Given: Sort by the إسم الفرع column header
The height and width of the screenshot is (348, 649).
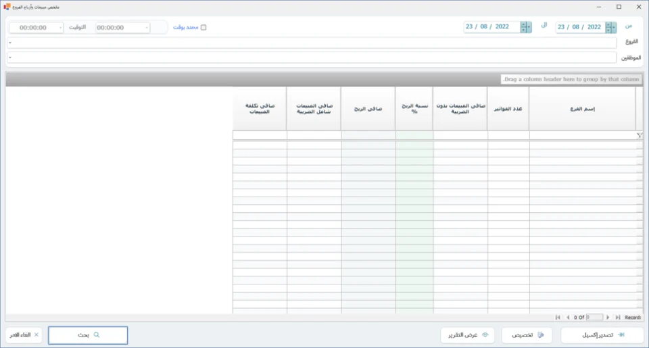Looking at the screenshot, I should 582,109.
